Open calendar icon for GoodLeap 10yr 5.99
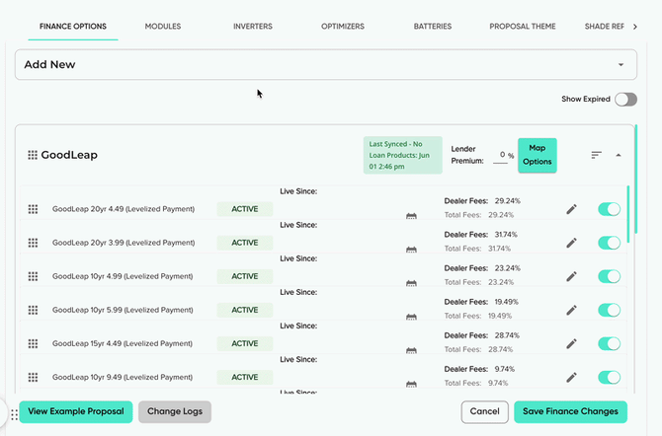This screenshot has height=436, width=662. click(411, 317)
